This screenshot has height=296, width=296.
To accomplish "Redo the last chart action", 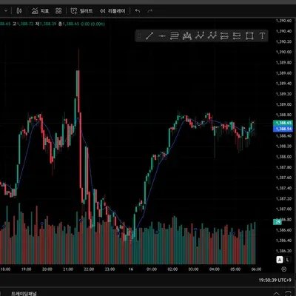I will (x=149, y=11).
